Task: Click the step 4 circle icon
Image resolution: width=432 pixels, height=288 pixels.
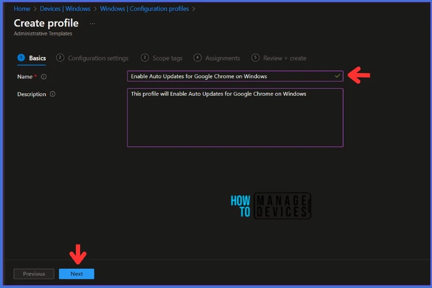Action: (x=197, y=58)
